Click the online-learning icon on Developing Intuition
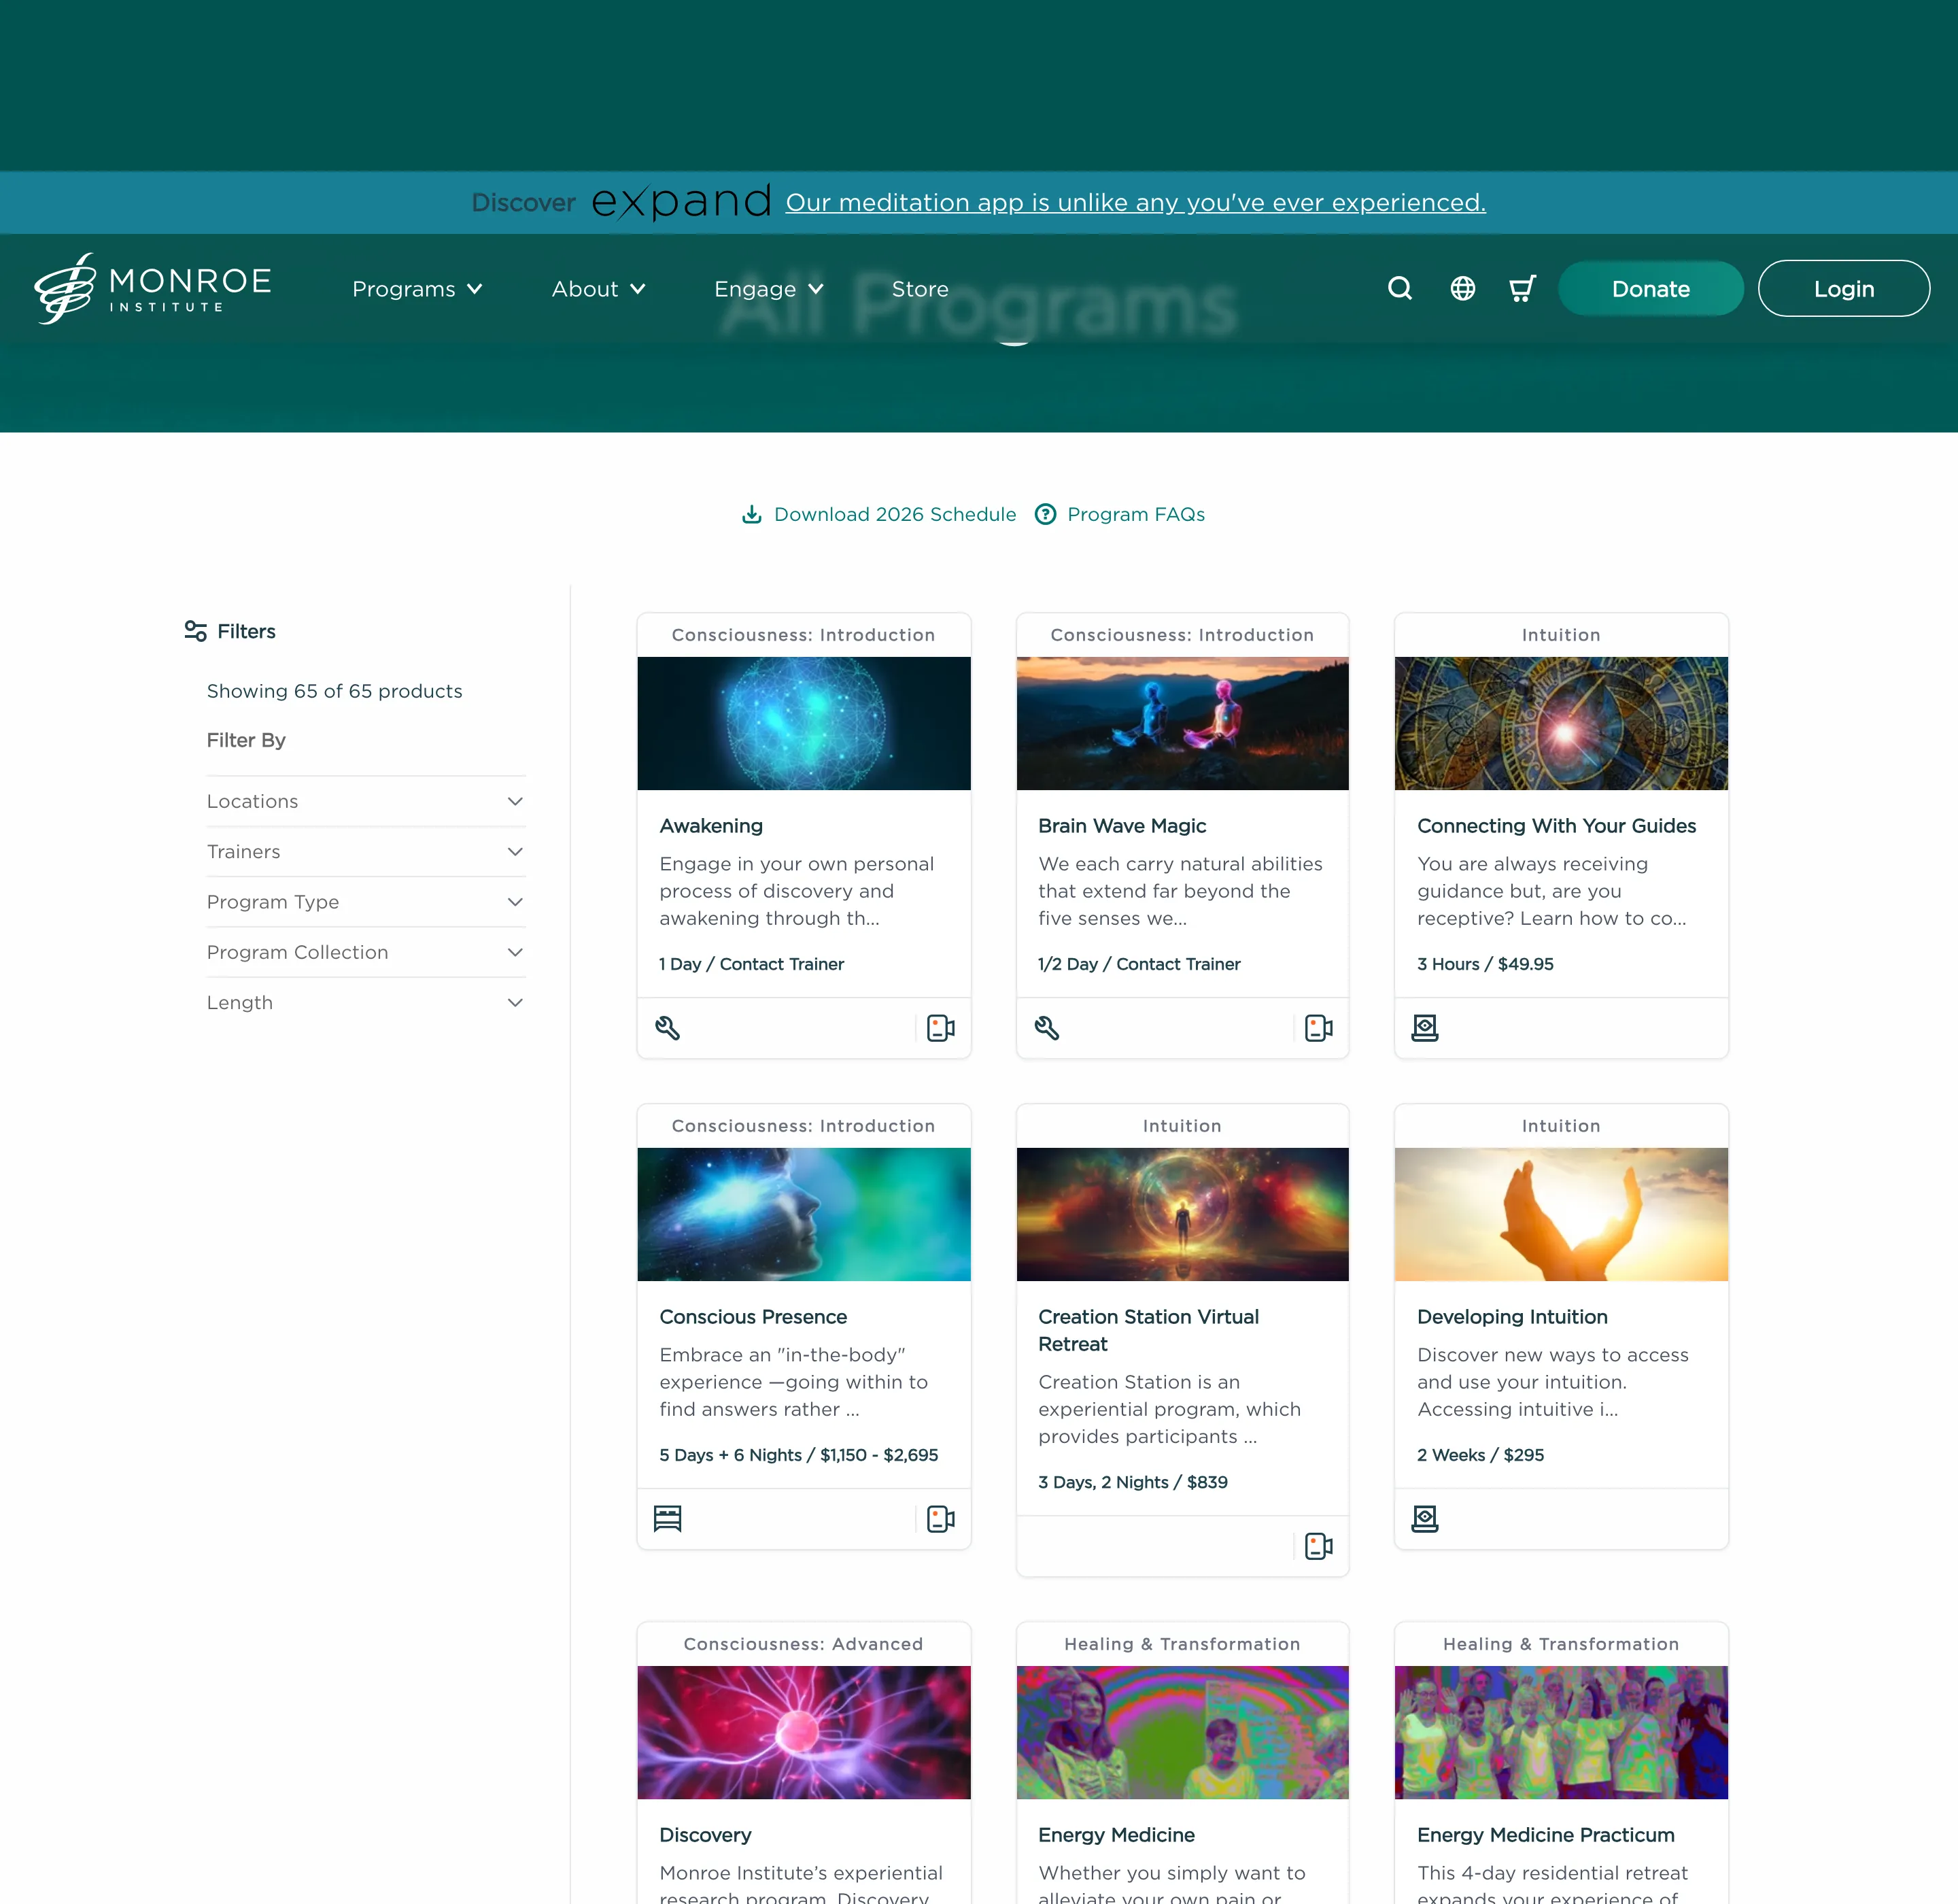1958x1904 pixels. [x=1425, y=1517]
